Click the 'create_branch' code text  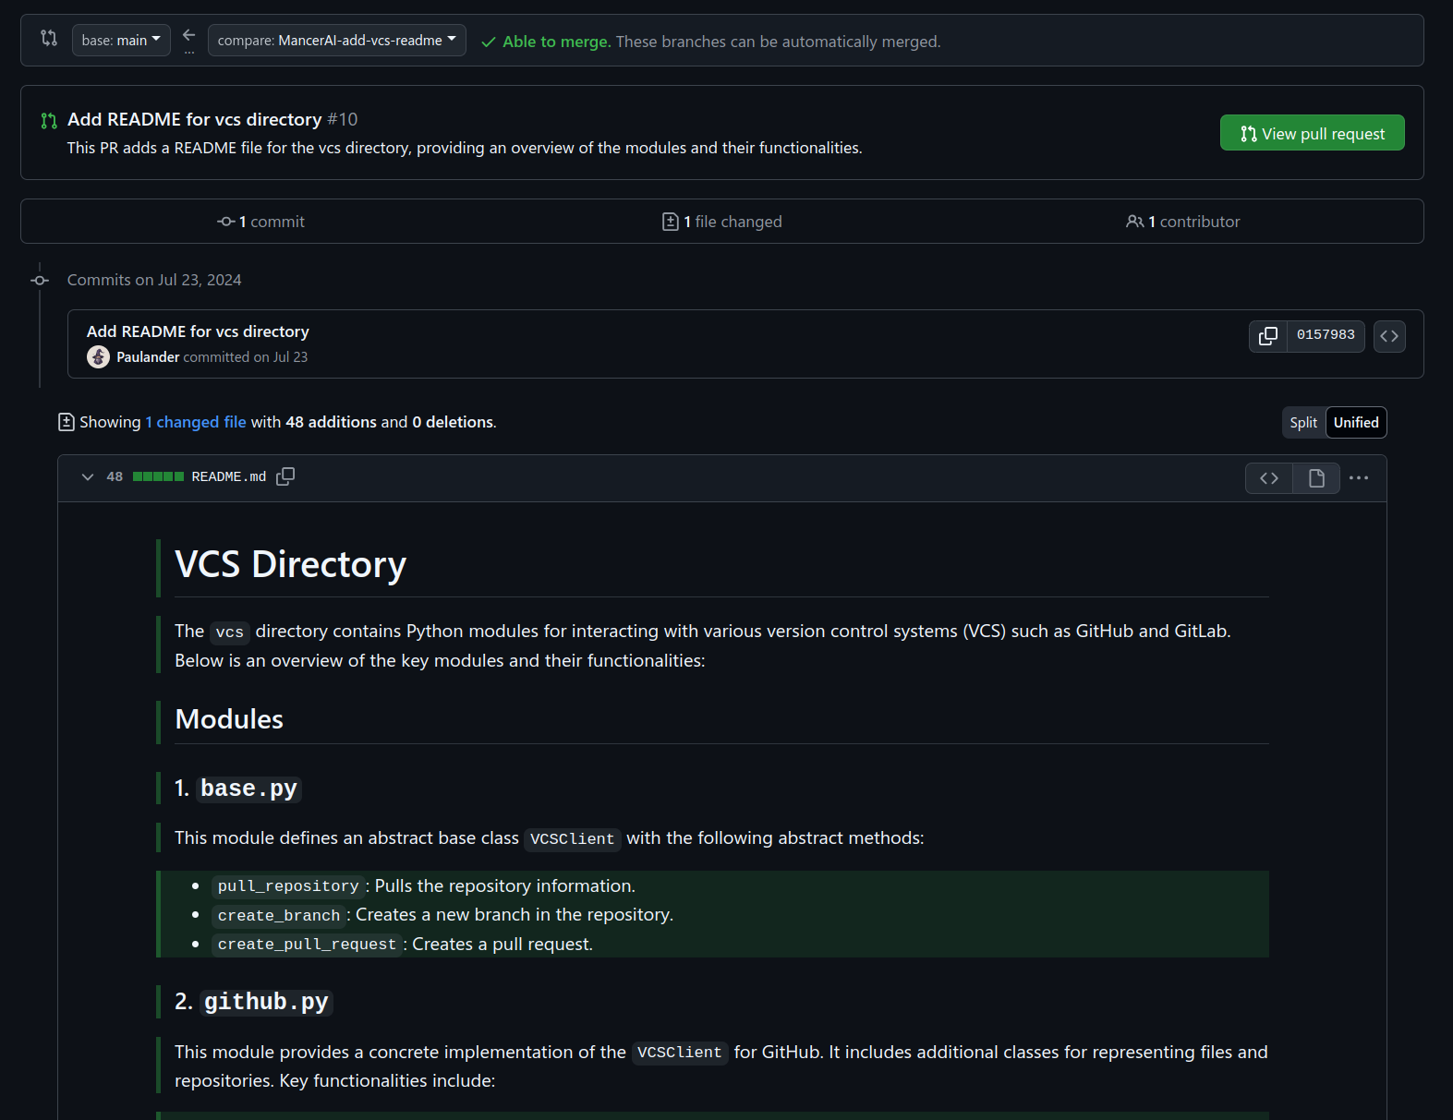tap(279, 915)
